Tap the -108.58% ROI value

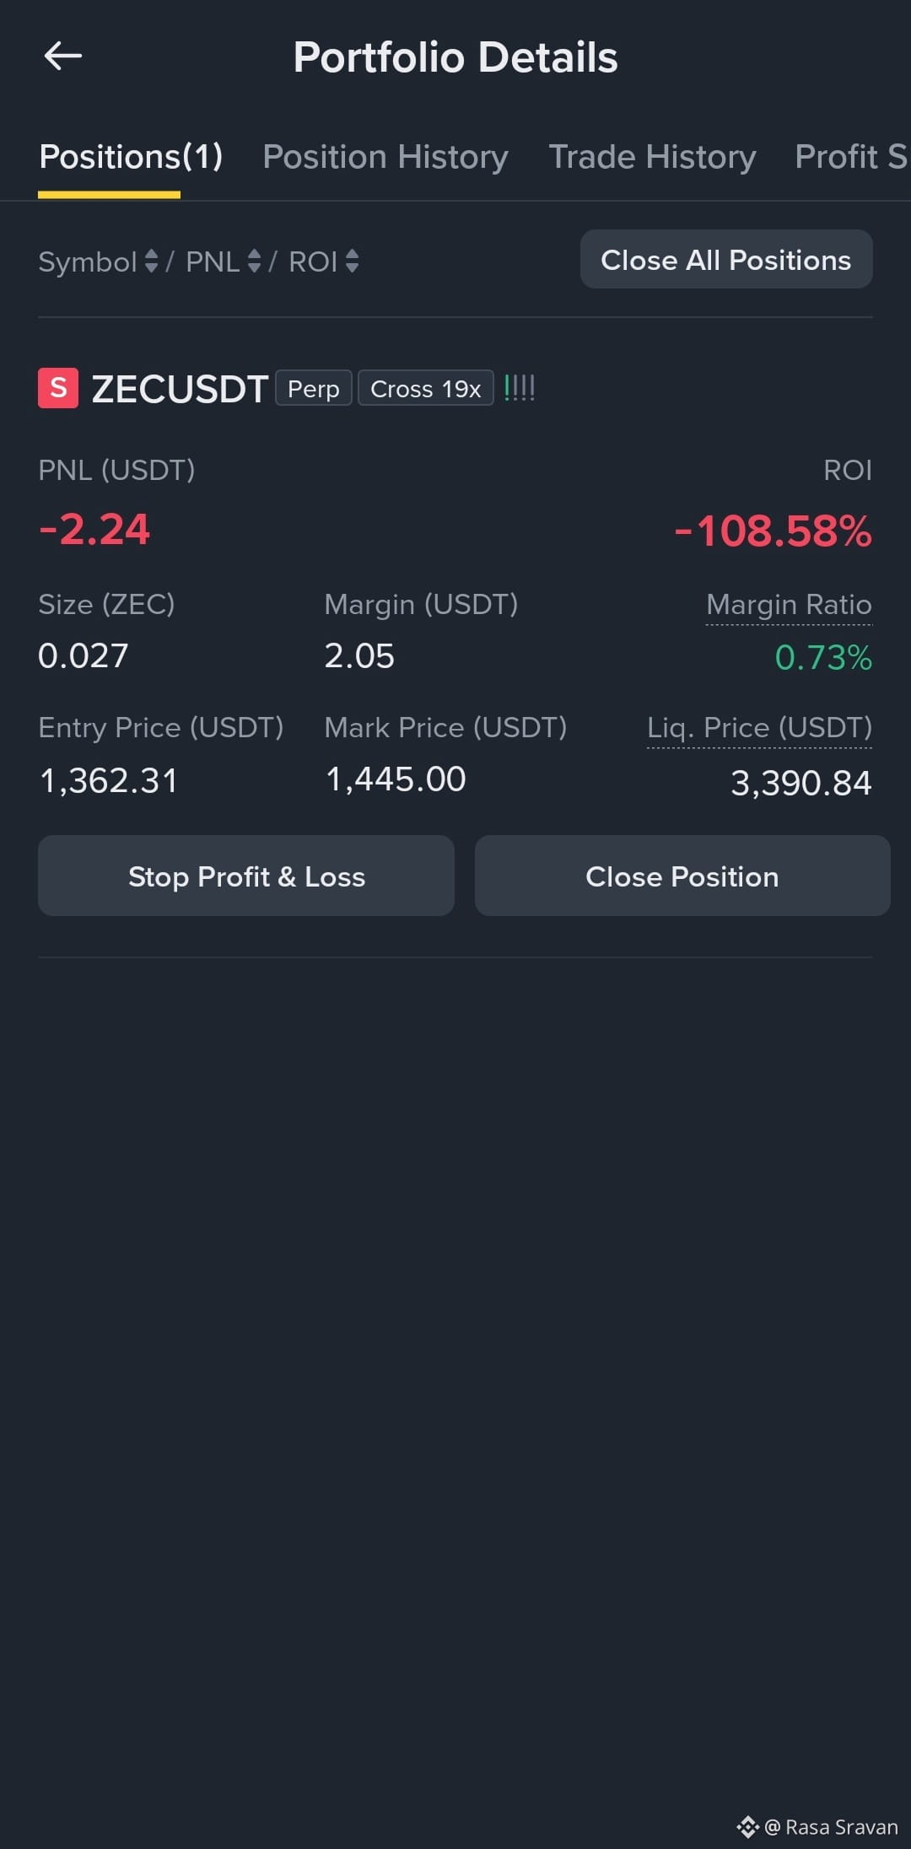point(774,531)
